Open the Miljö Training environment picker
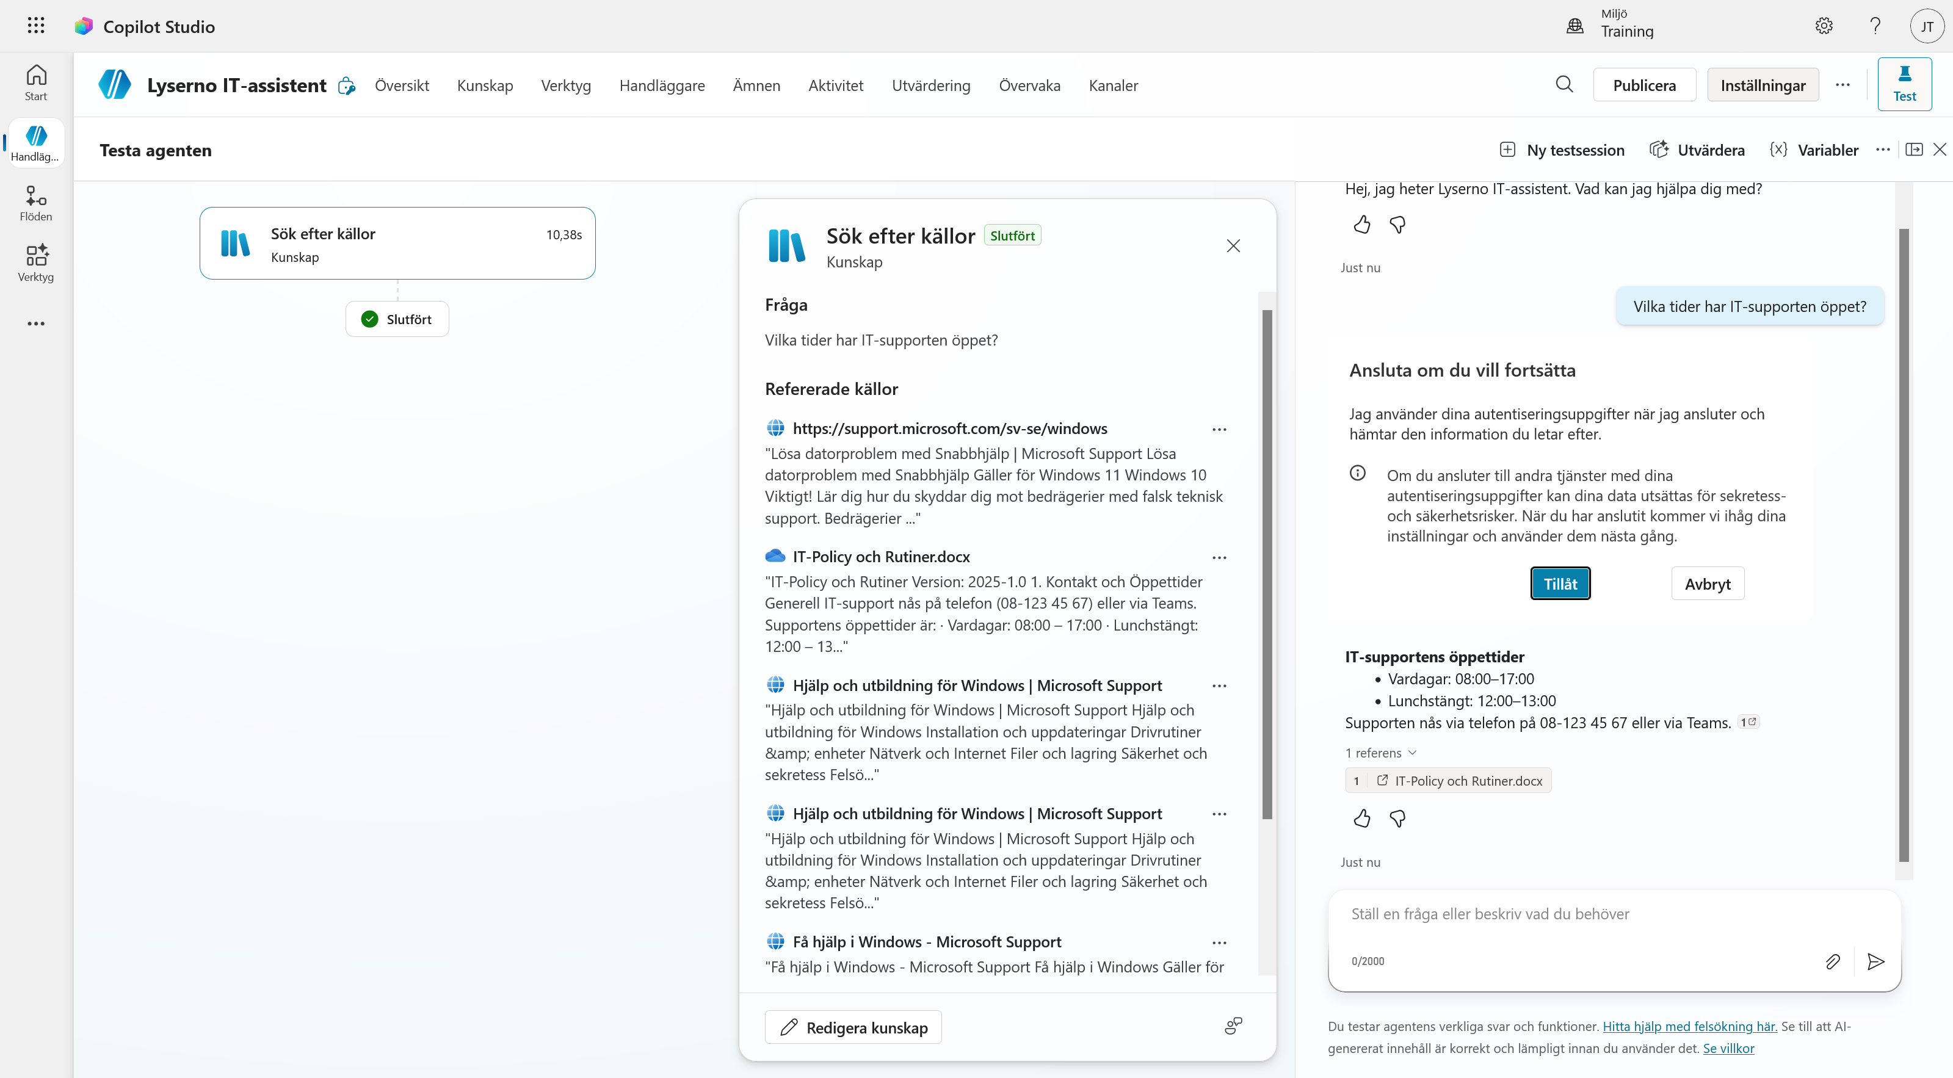 click(x=1611, y=26)
